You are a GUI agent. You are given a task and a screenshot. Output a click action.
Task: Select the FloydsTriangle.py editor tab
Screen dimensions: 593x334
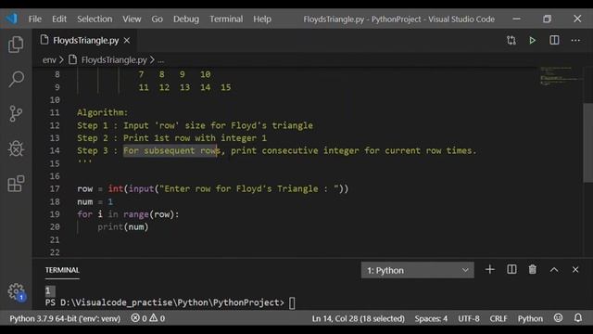(85, 40)
